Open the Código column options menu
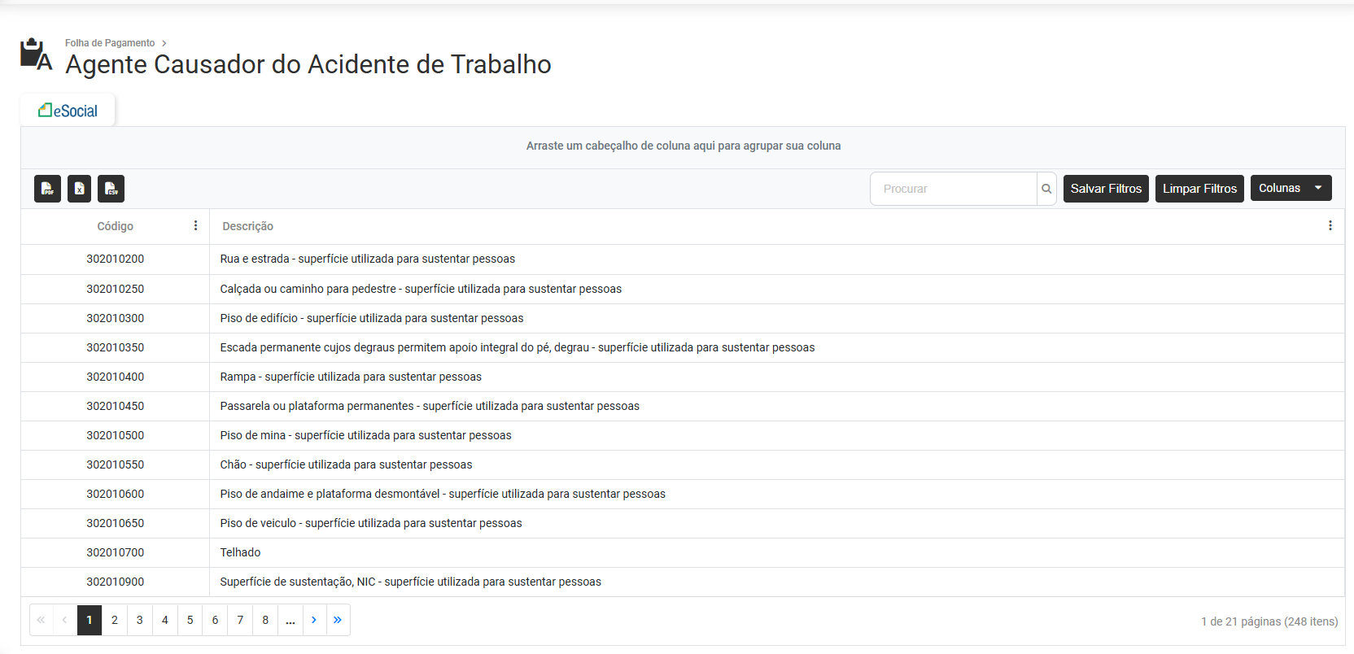The height and width of the screenshot is (654, 1354). pos(195,225)
